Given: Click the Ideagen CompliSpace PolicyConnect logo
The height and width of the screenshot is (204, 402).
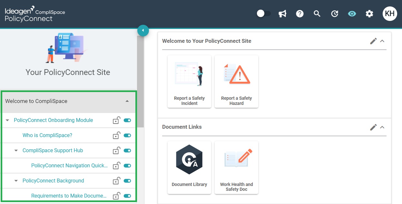Looking at the screenshot, I should tap(35, 14).
